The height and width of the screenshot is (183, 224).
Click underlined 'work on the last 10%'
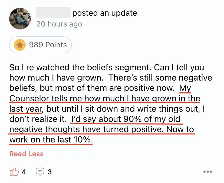point(51,139)
